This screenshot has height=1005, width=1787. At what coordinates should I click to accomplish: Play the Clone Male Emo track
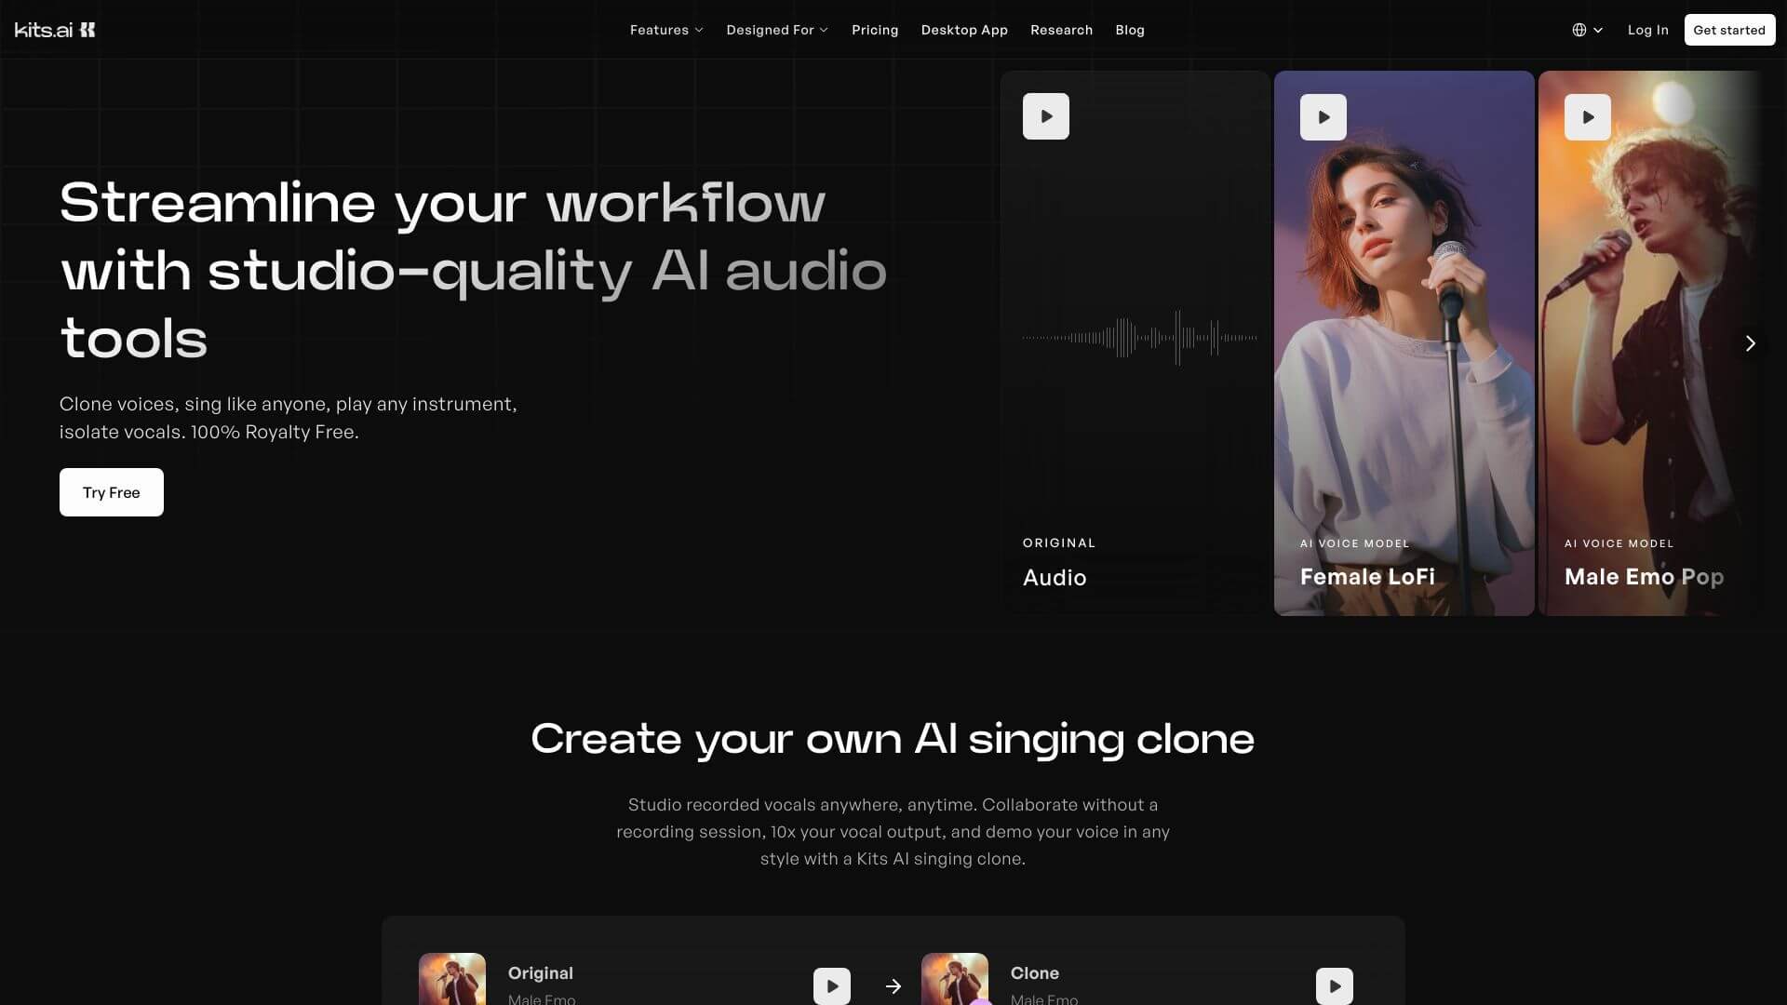point(1335,985)
